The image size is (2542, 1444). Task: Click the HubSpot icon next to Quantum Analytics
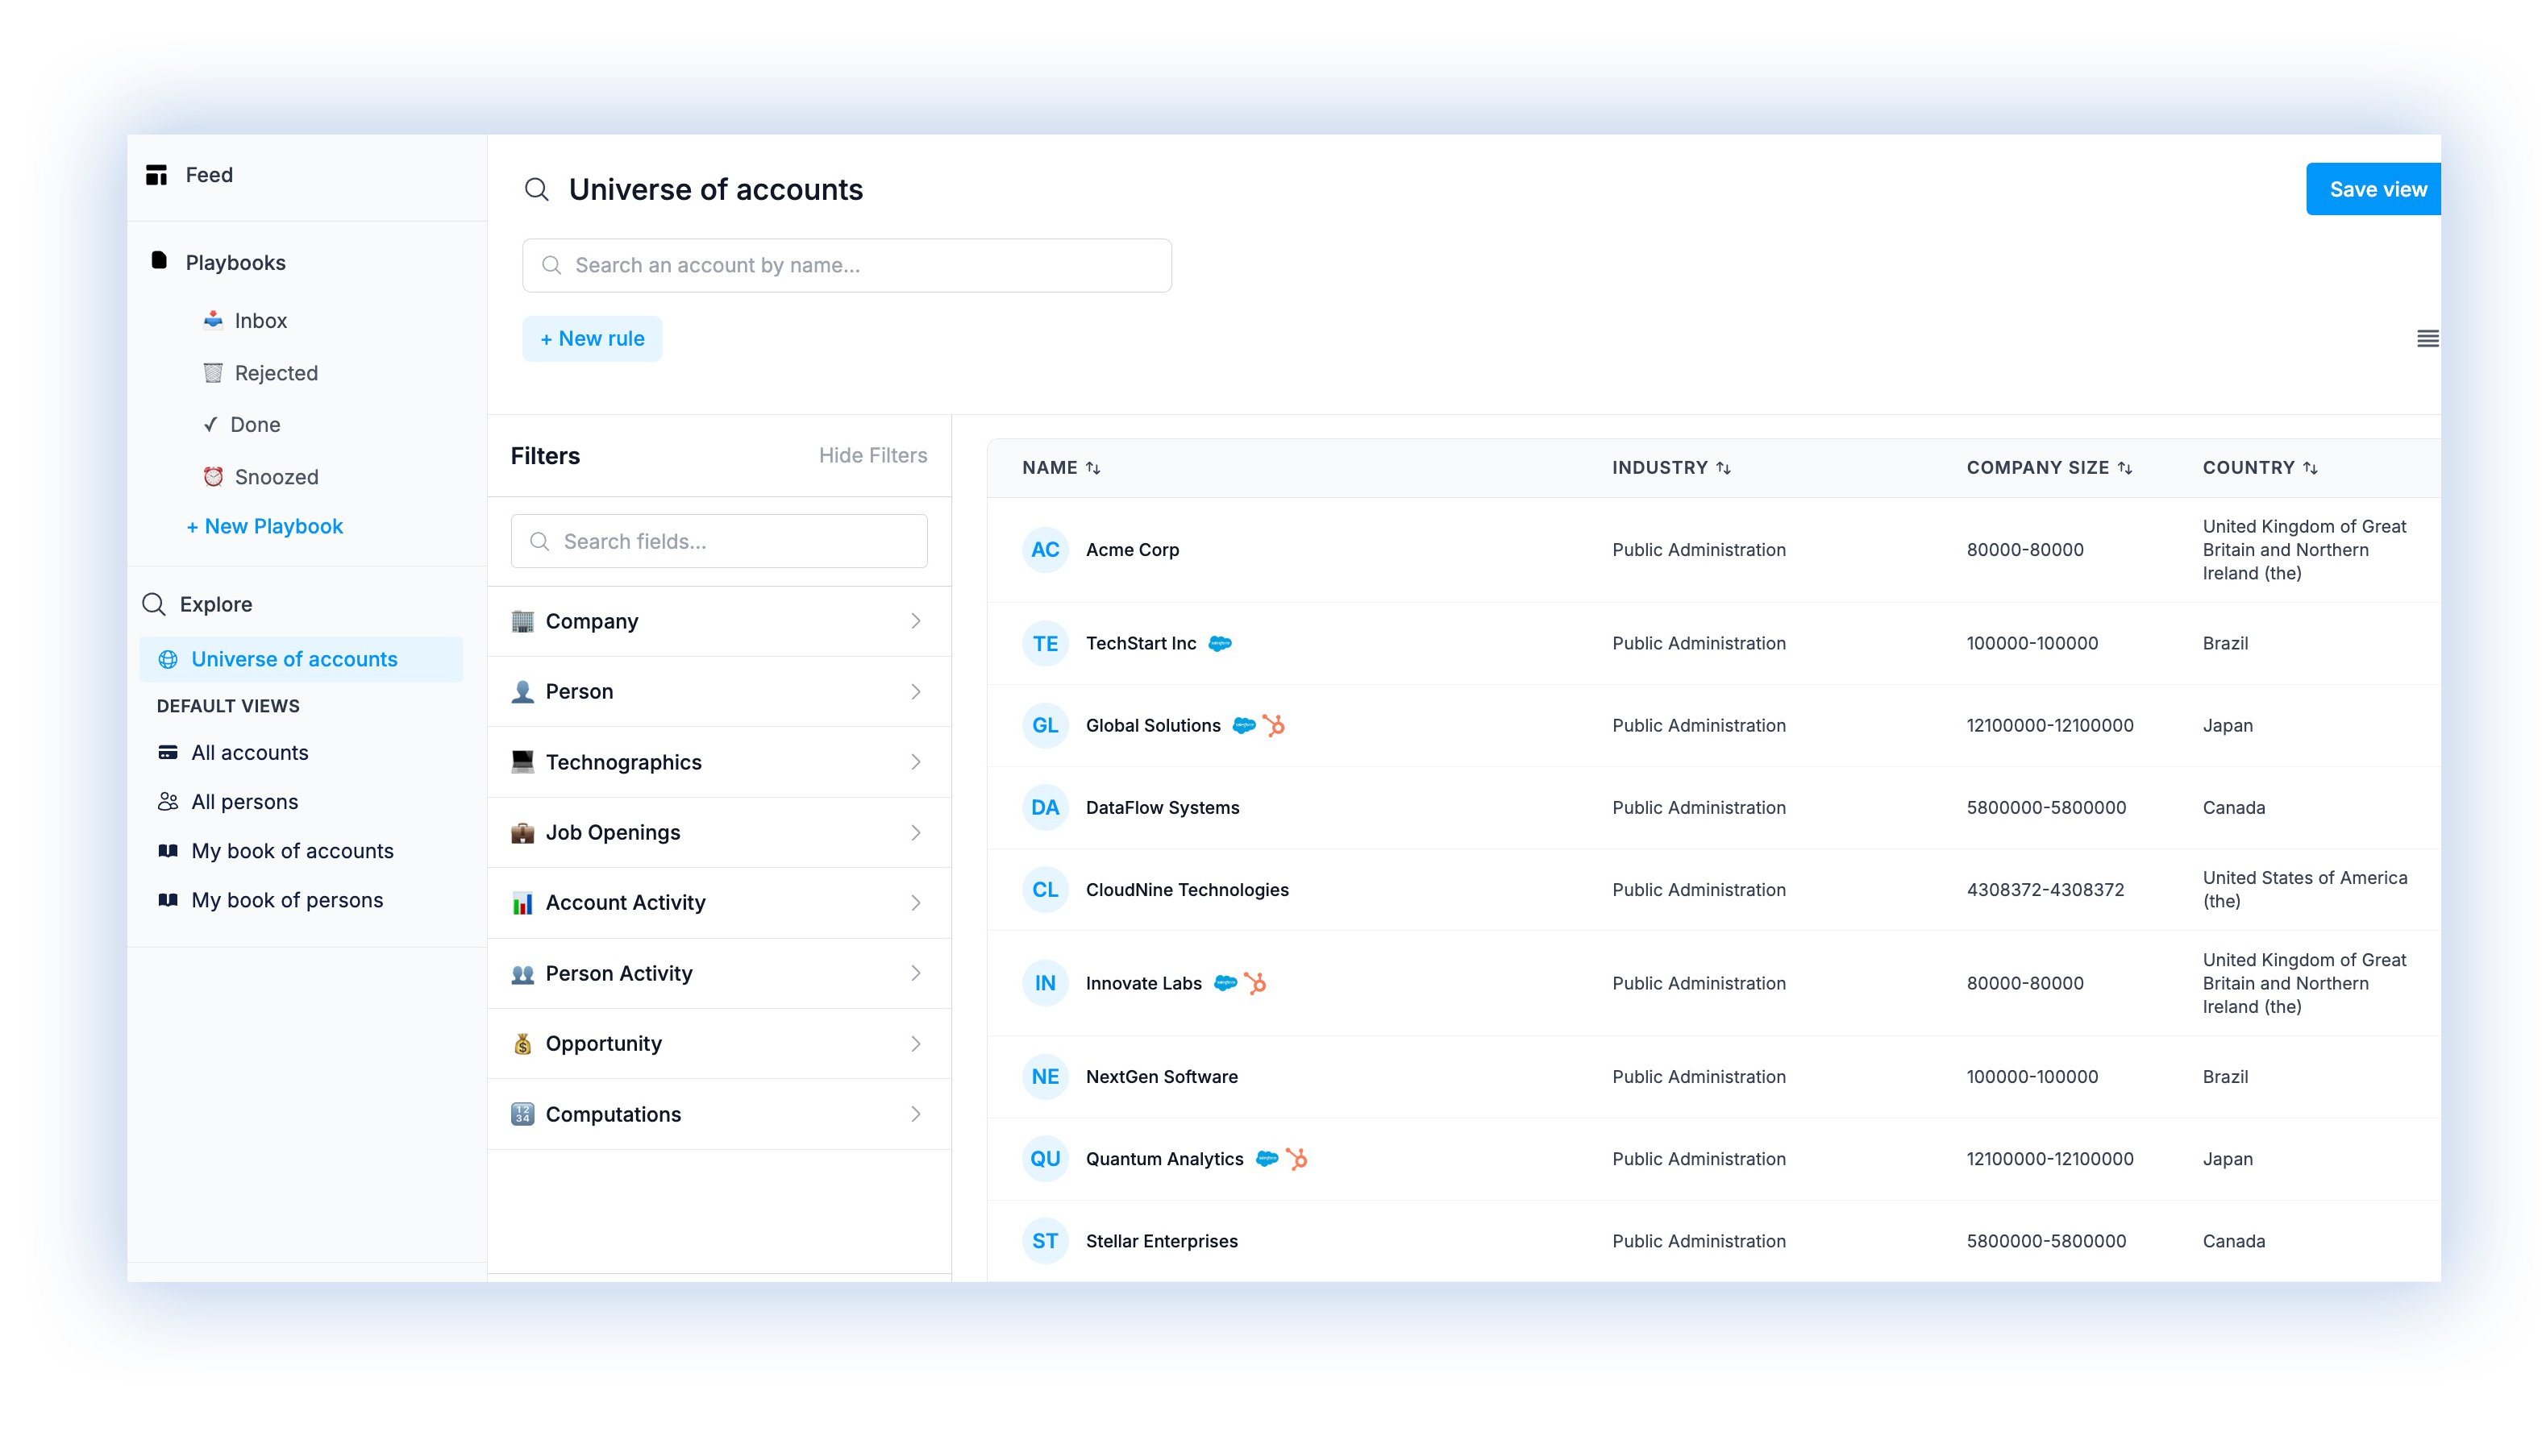(x=1296, y=1160)
